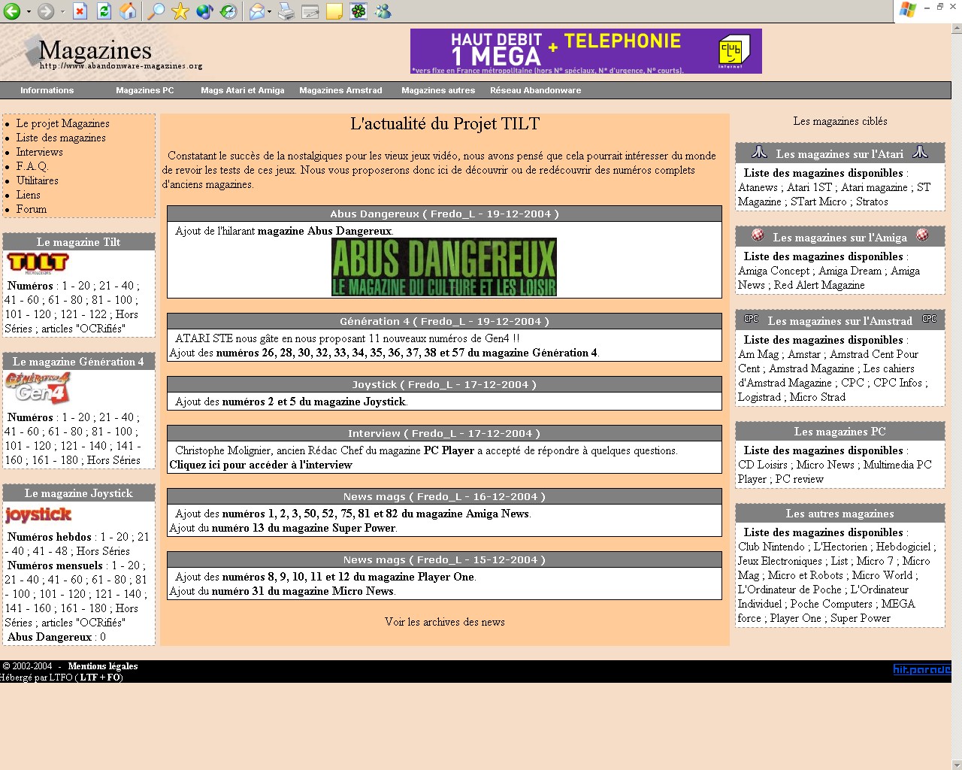The height and width of the screenshot is (770, 962).
Task: Click the Haut Debit 1 Mega banner ad
Action: (586, 51)
